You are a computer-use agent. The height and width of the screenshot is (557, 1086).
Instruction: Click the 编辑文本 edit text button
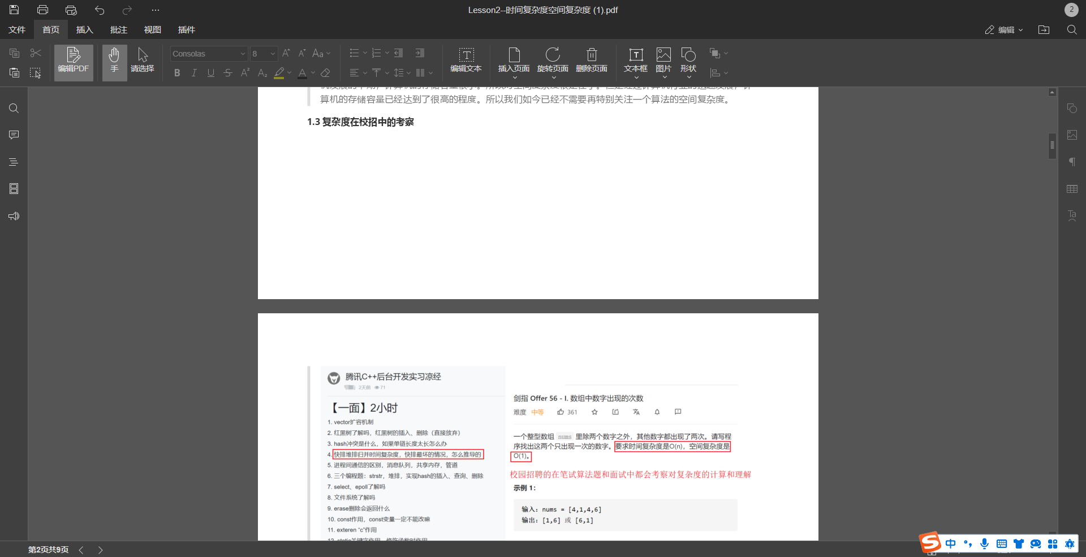coord(466,61)
